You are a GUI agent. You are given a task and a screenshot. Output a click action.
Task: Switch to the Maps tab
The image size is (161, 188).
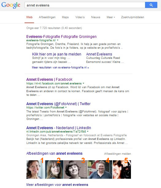pos(65,17)
